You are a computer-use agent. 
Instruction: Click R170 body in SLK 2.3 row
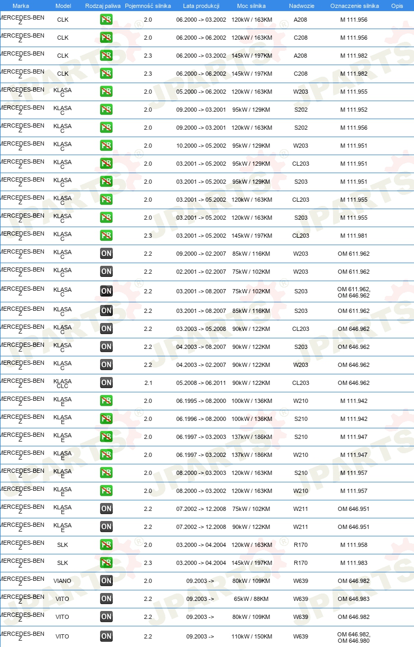tap(301, 563)
